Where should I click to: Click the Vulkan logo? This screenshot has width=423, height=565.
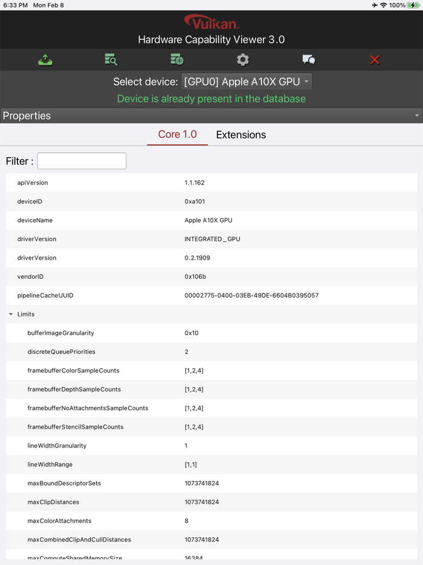point(211,23)
